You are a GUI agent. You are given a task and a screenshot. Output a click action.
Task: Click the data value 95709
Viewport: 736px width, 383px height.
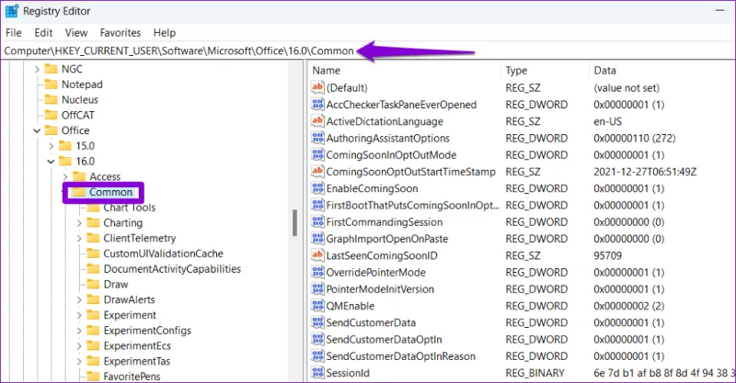tap(607, 255)
